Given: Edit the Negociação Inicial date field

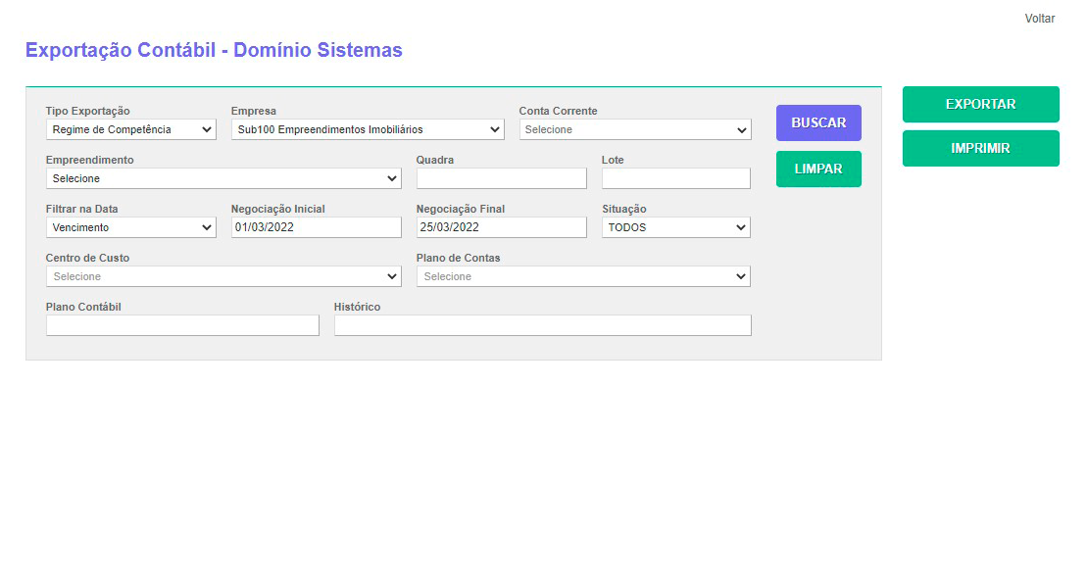Looking at the screenshot, I should 316,227.
